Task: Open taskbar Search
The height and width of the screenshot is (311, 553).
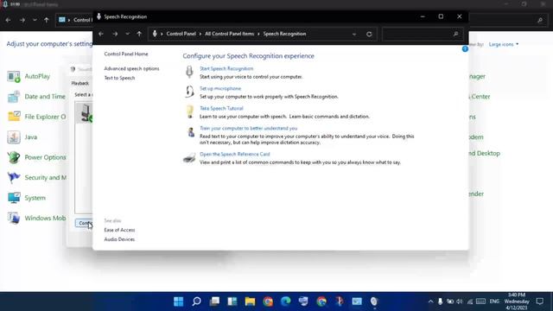Action: (196, 301)
